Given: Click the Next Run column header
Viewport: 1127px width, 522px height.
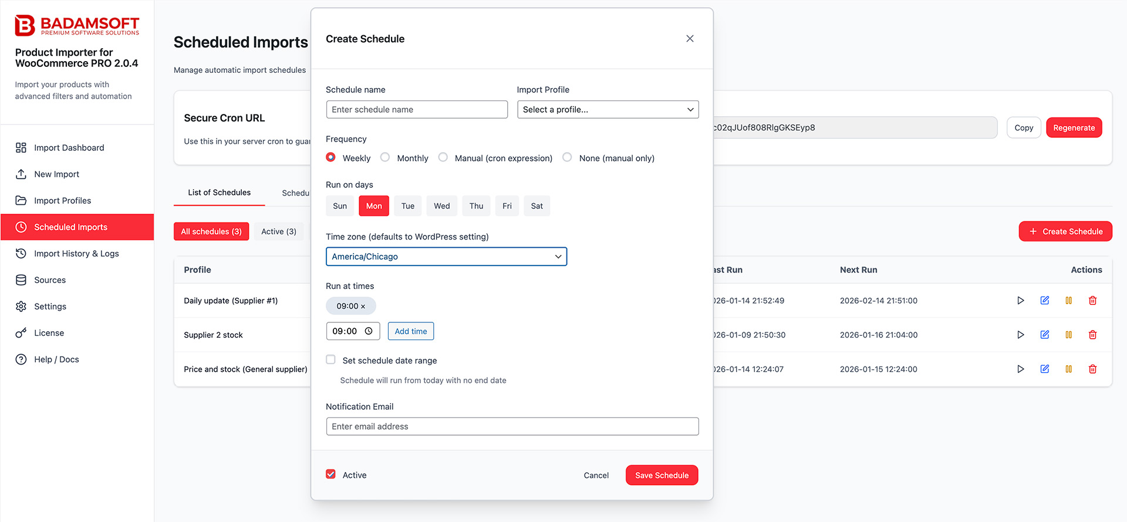Looking at the screenshot, I should (x=858, y=270).
